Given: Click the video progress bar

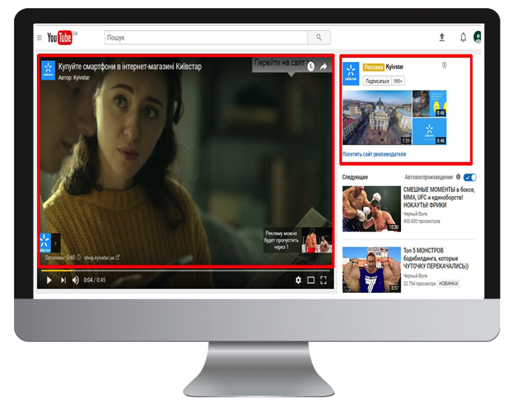Looking at the screenshot, I should [185, 271].
